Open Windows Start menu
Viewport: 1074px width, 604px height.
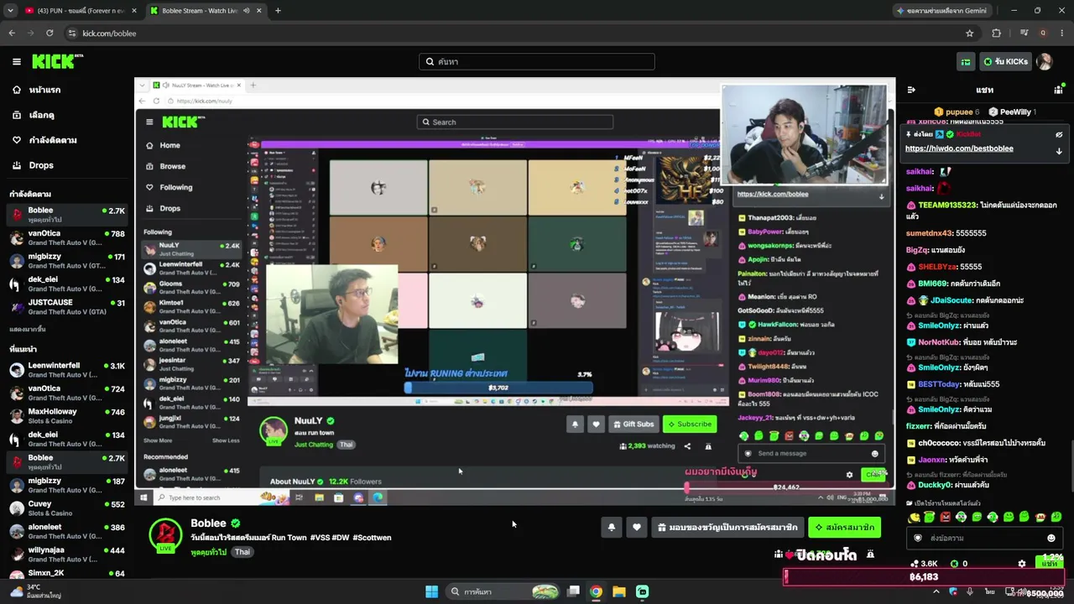click(x=431, y=591)
